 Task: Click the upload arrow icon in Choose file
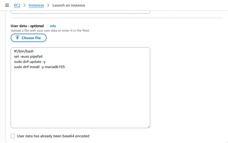tap(17, 38)
